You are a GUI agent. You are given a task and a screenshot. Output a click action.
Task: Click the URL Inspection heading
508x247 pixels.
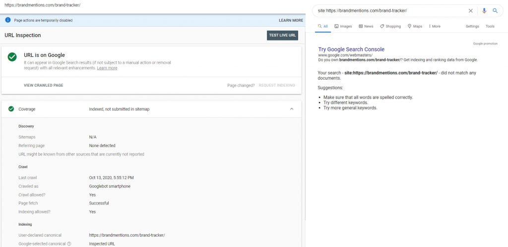23,35
